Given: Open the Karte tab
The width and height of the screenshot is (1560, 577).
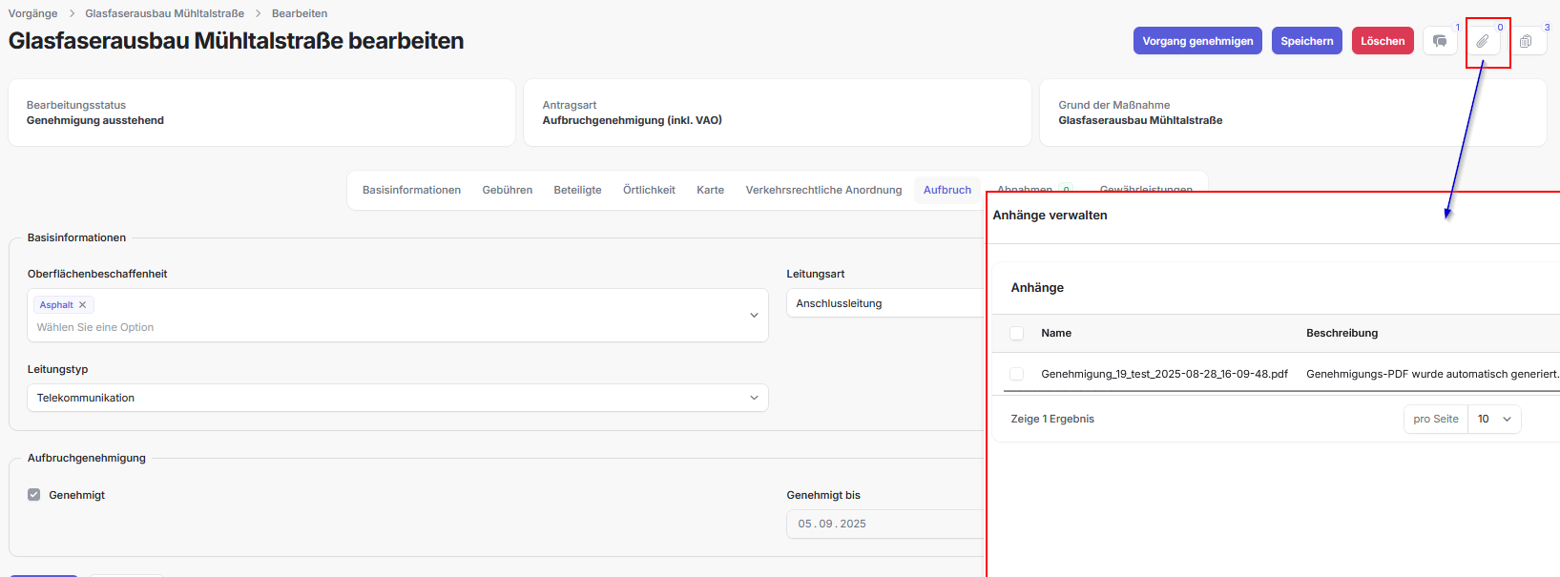Looking at the screenshot, I should click(710, 190).
